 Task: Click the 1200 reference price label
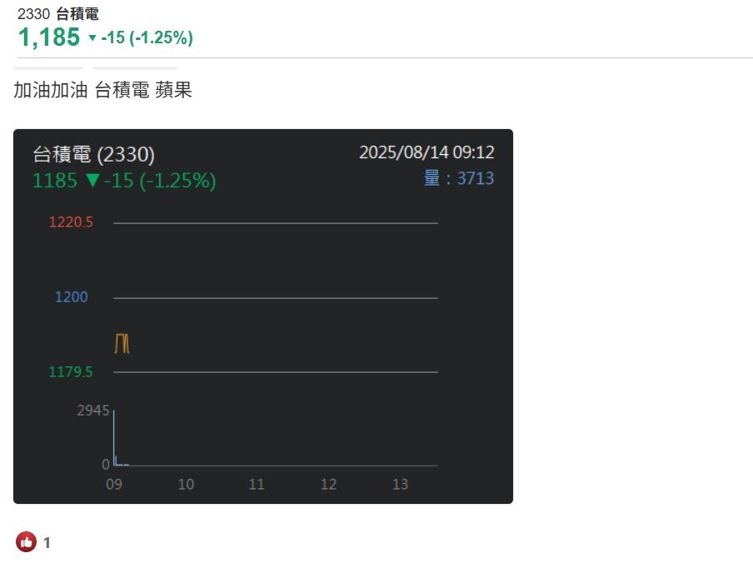(71, 297)
